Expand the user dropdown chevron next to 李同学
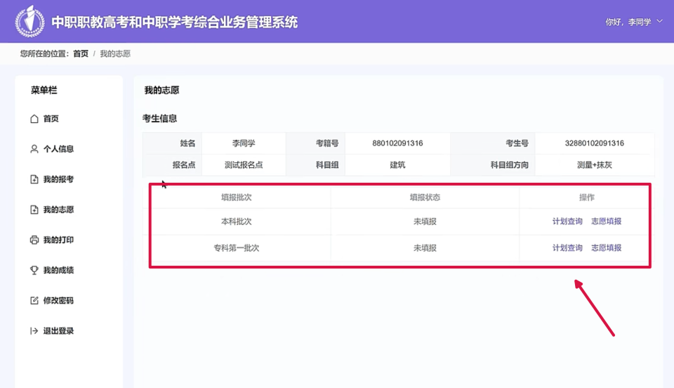The width and height of the screenshot is (674, 388). 660,21
